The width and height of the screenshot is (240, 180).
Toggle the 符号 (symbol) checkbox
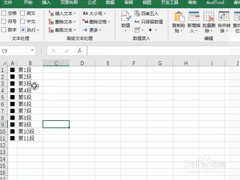point(4,22)
